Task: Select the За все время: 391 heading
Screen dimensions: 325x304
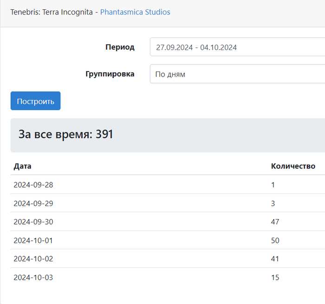Action: point(66,135)
